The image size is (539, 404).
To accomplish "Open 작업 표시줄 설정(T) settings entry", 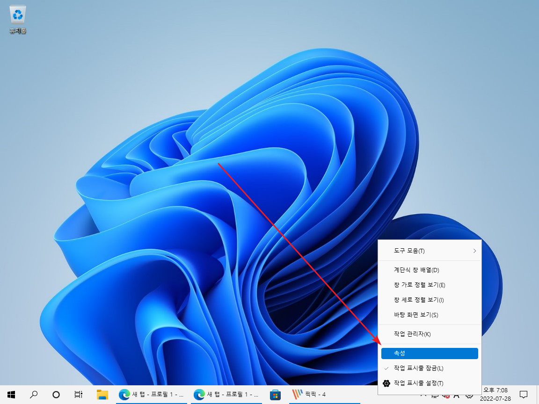I will tap(430, 383).
